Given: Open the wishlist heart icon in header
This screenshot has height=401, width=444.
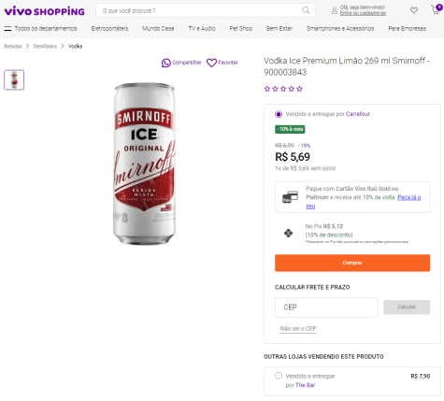Looking at the screenshot, I should tap(414, 10).
